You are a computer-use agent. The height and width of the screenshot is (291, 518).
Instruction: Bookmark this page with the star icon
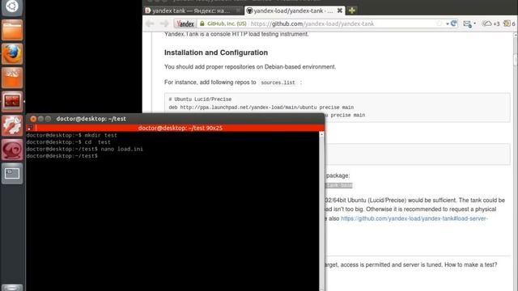pyautogui.click(x=439, y=23)
